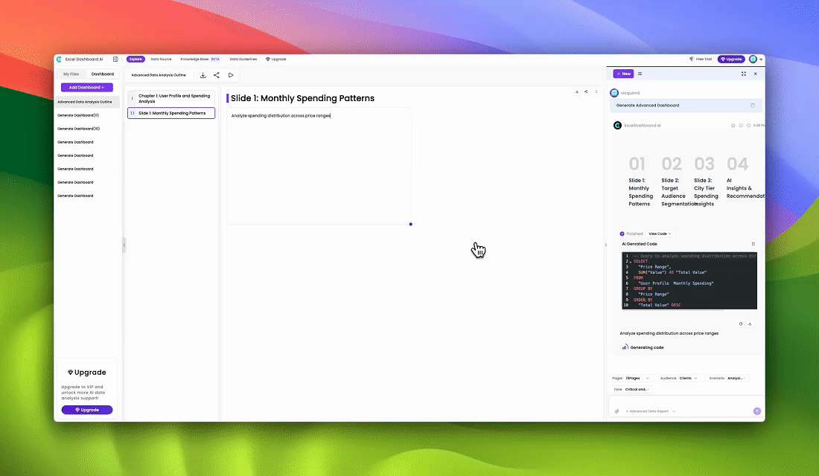819x476 pixels.
Task: Share the outline via the share icon
Action: (216, 75)
